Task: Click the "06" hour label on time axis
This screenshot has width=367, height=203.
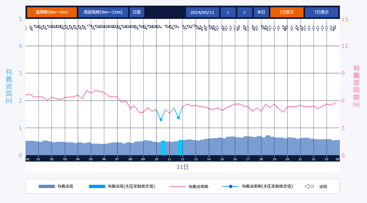Action: coord(104,159)
